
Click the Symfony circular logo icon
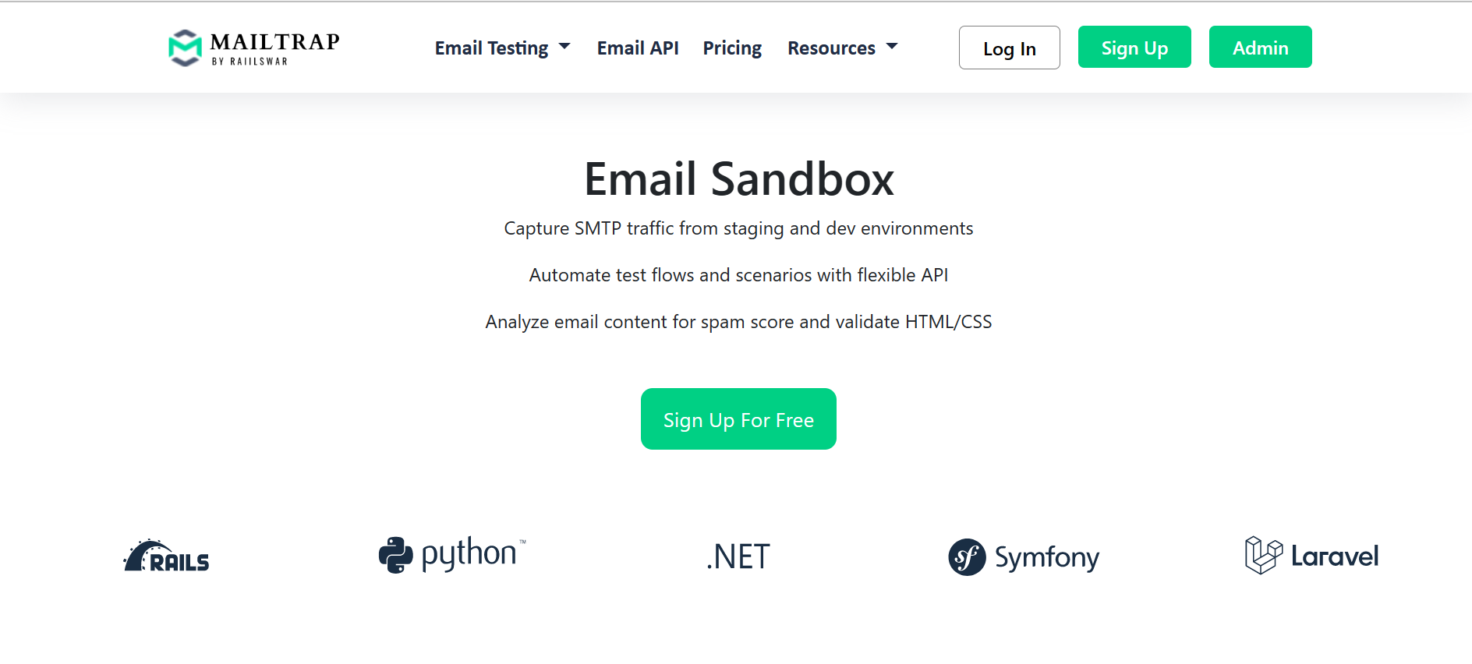pos(967,557)
